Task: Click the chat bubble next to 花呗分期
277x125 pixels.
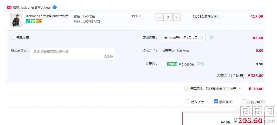Action: tap(263, 102)
